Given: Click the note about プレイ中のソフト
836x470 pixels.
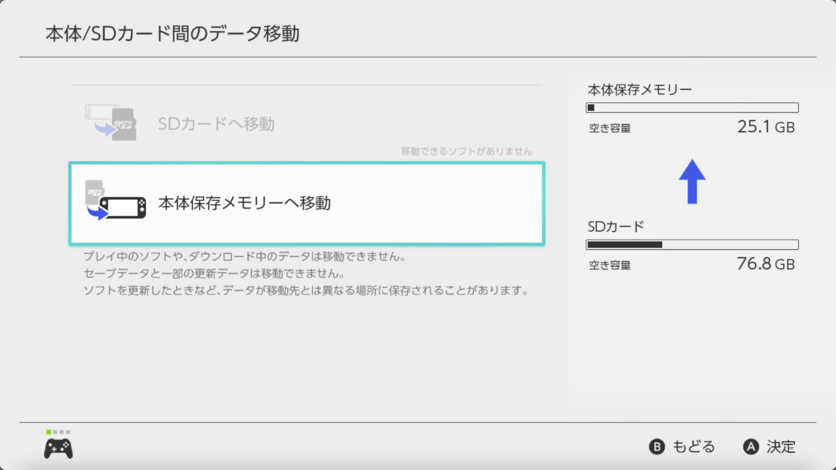Looking at the screenshot, I should [x=245, y=257].
